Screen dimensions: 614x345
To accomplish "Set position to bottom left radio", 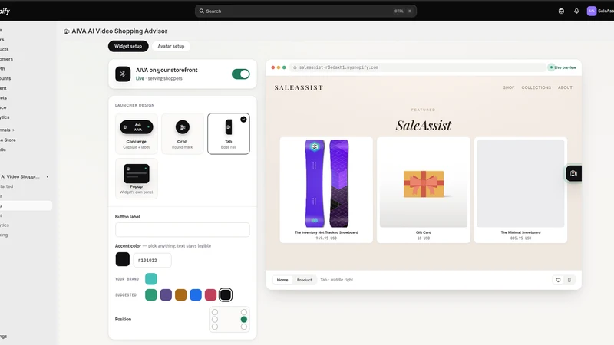I will pos(215,327).
